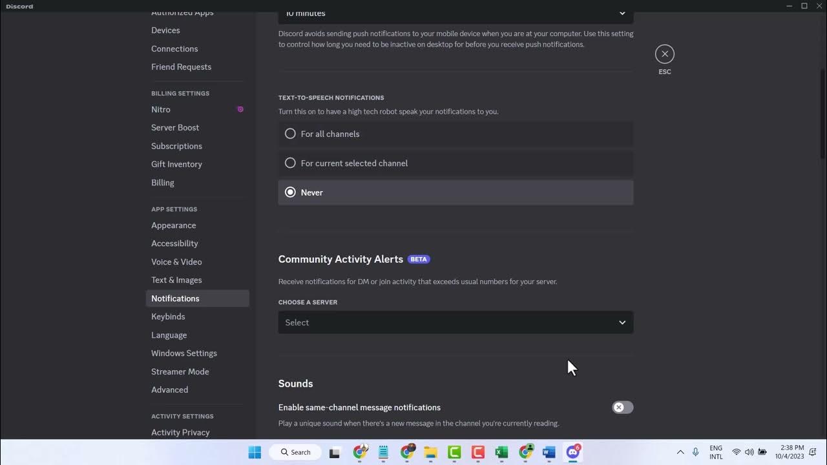Open Task View in taskbar
This screenshot has height=465, width=827.
coord(335,452)
